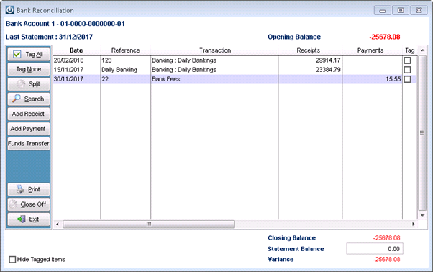Click the Receipts column header

[x=310, y=50]
